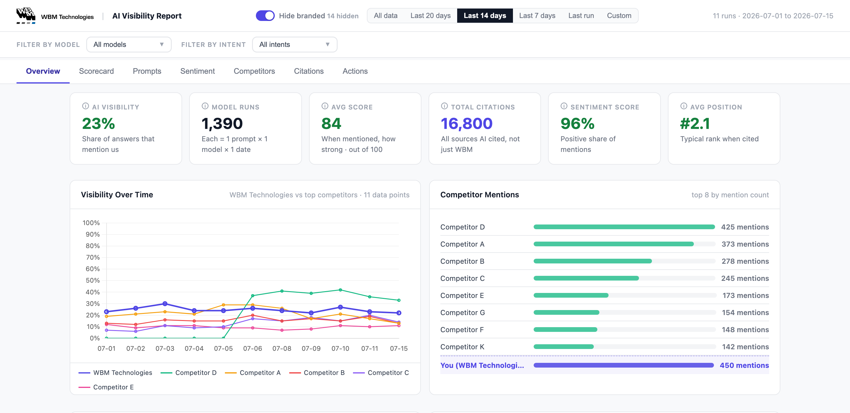Click the Competitor D peak point at 07-10
Image resolution: width=850 pixels, height=413 pixels.
(340, 290)
